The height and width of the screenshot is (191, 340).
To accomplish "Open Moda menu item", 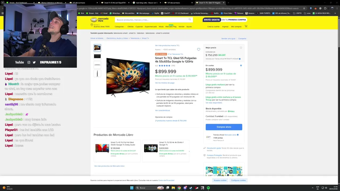I will click(x=161, y=27).
